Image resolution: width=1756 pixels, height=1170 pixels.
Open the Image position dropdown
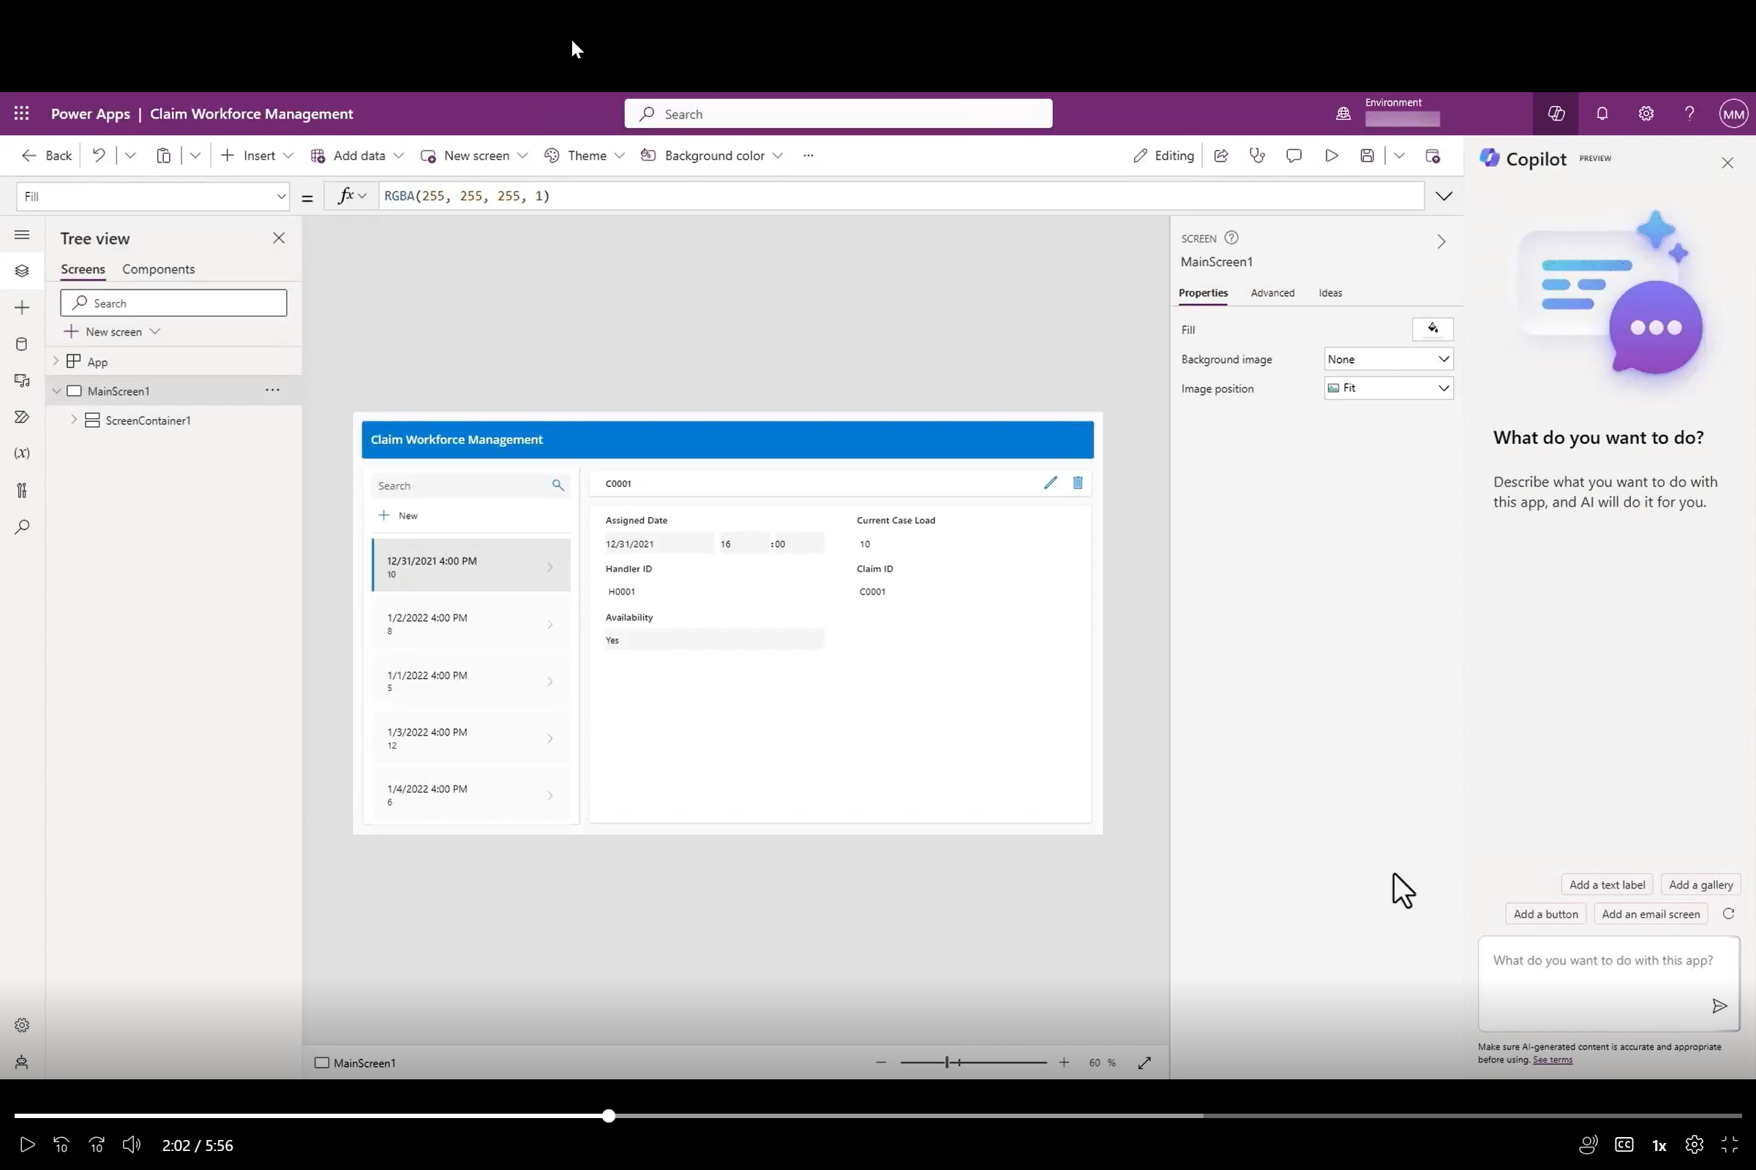1389,388
